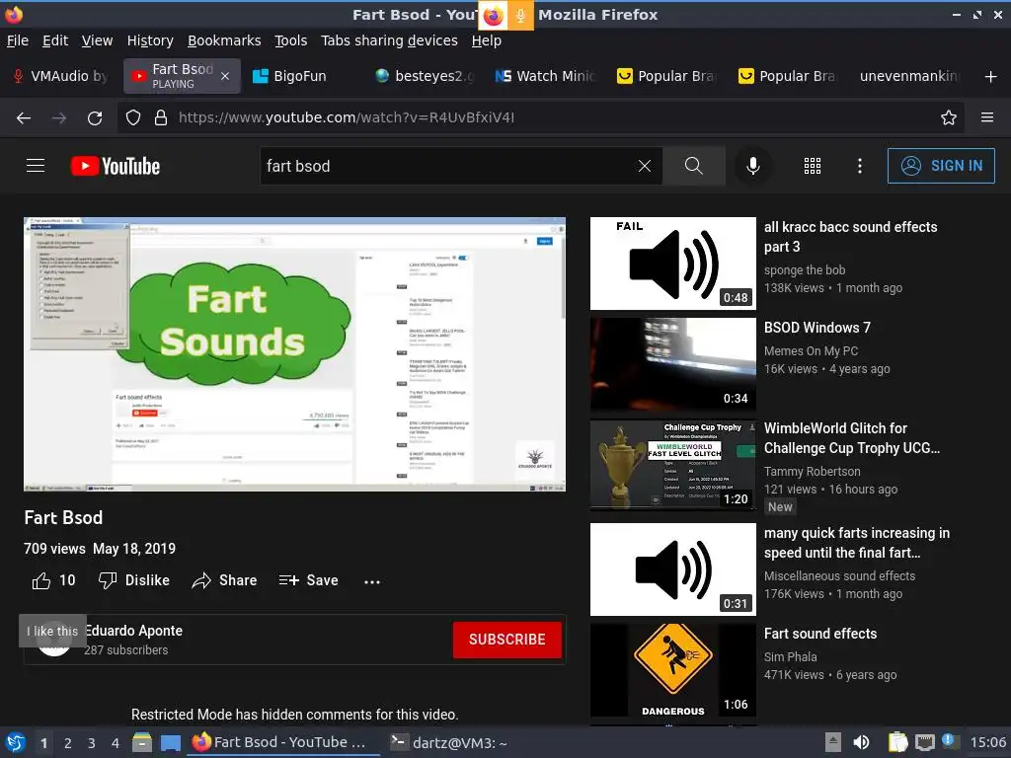The image size is (1011, 758).
Task: Open the clipboard tray icon
Action: click(897, 742)
